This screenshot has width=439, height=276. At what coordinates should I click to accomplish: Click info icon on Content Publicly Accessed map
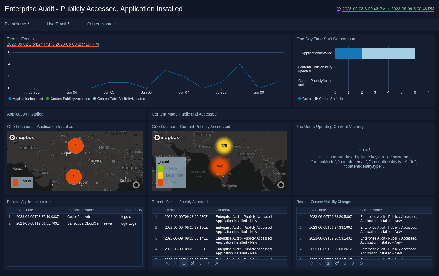[x=281, y=185]
